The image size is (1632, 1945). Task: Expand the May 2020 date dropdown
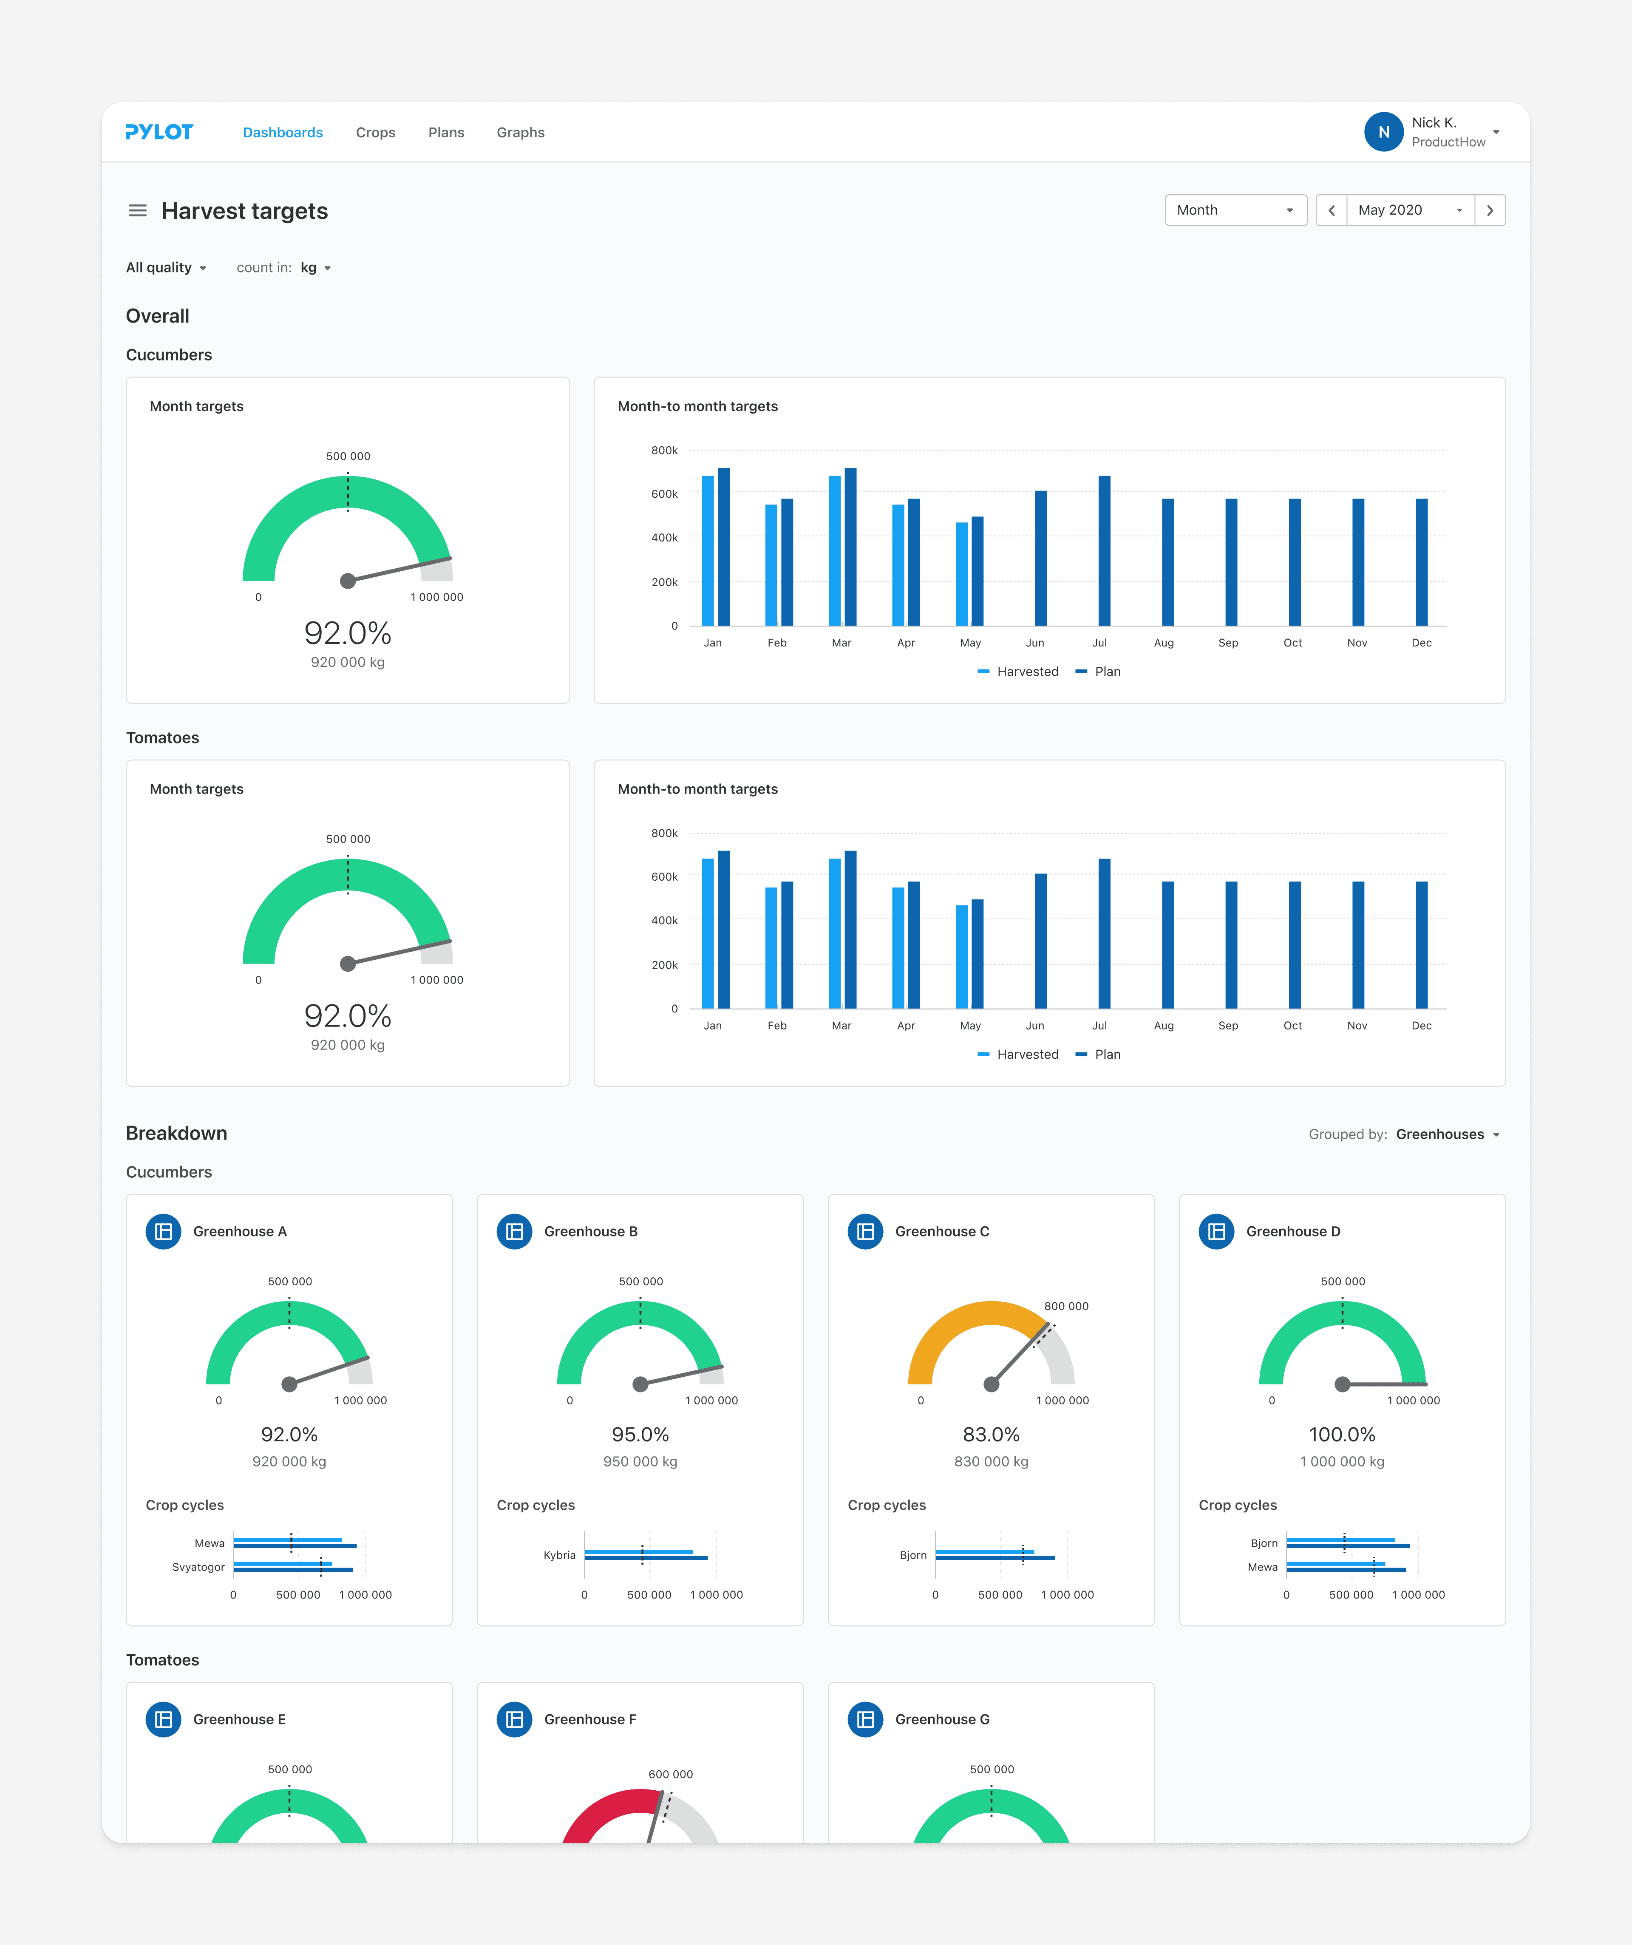coord(1409,210)
